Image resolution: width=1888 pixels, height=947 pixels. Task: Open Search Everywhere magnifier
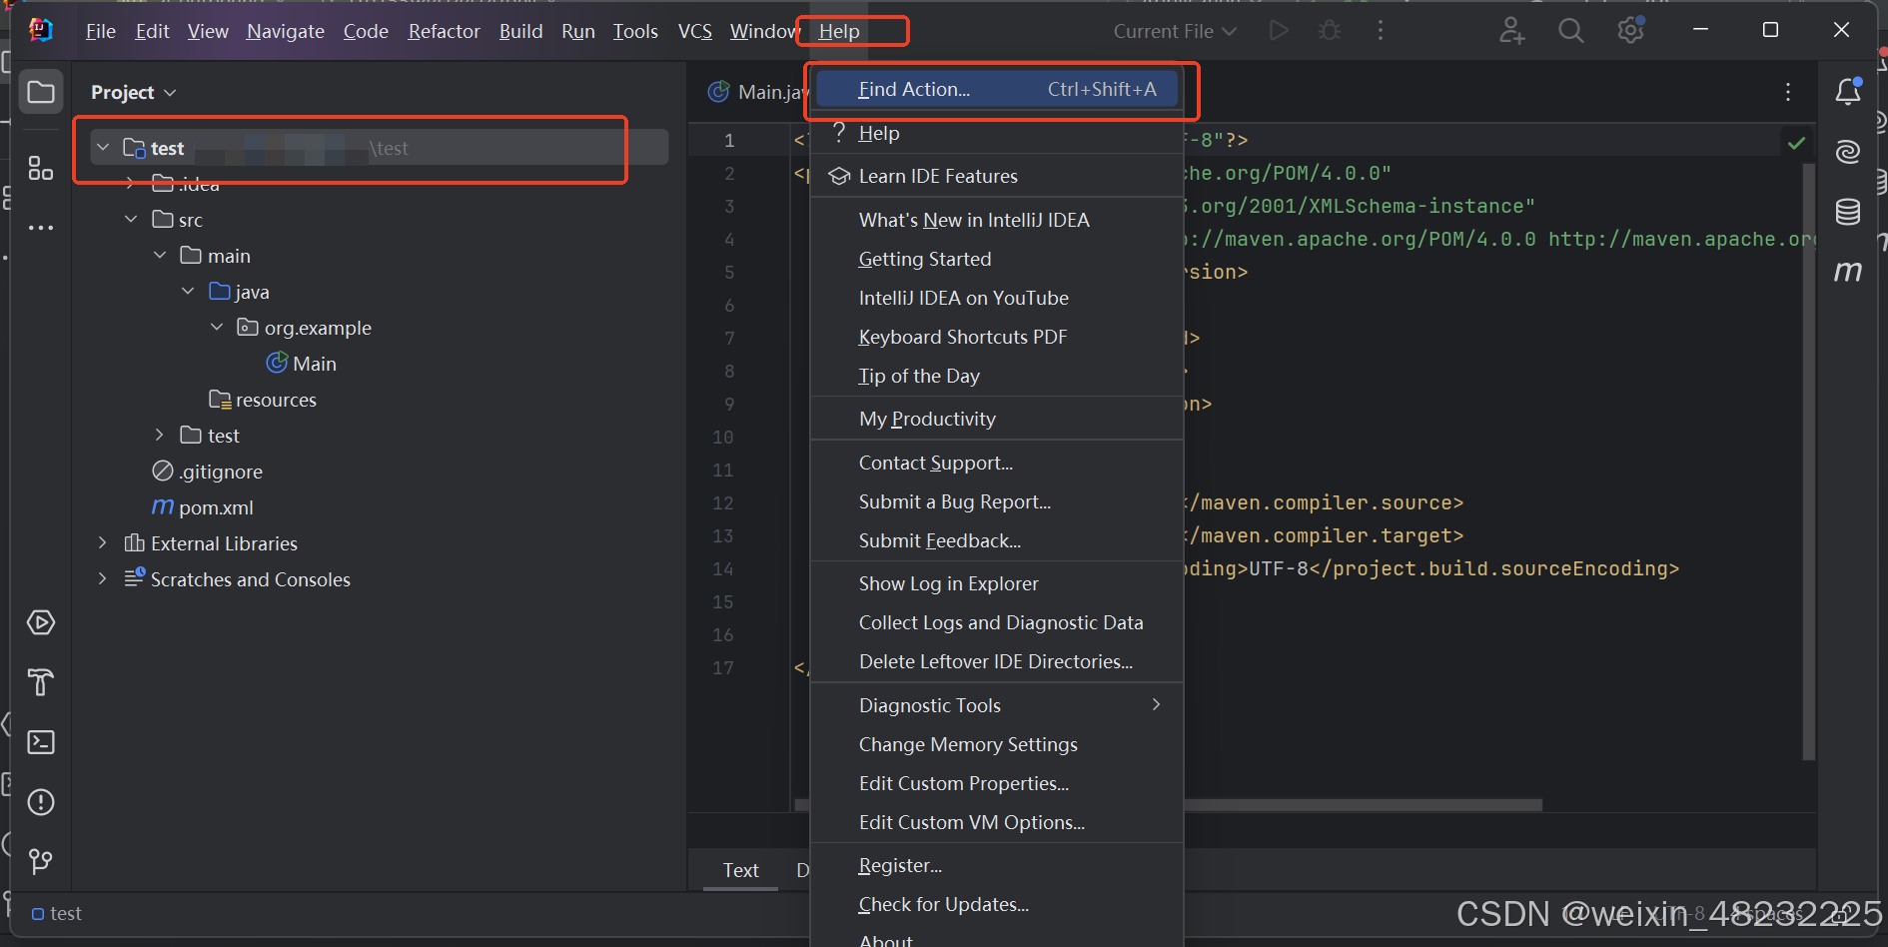click(1571, 31)
